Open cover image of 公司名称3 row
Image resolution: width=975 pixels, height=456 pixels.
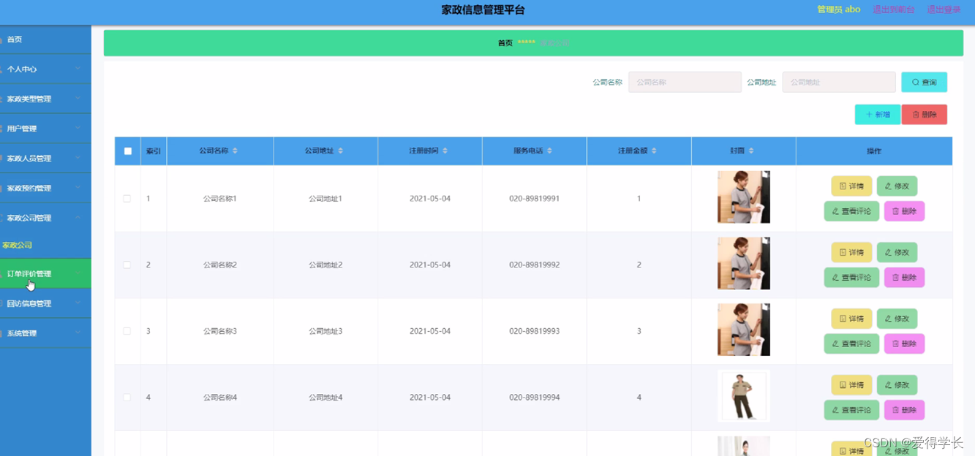[743, 330]
